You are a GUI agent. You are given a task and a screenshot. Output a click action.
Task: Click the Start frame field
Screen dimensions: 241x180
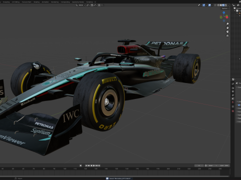pyautogui.click(x=212, y=165)
